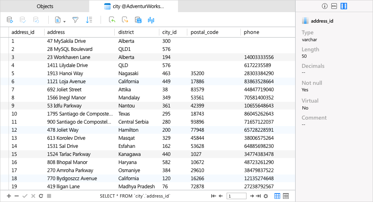The height and width of the screenshot is (202, 373).
Task: Click the Rollback transaction toolbar icon
Action: point(36,20)
